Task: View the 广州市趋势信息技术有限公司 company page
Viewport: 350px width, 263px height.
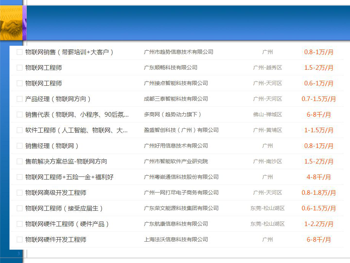Action: click(178, 52)
